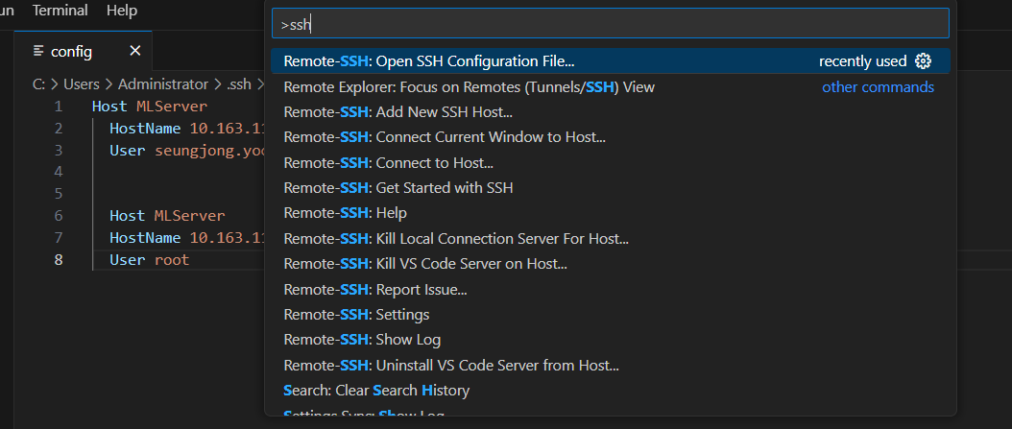The image size is (1012, 429).
Task: Choose Remote-SSH: Report Issue
Action: tap(610, 290)
